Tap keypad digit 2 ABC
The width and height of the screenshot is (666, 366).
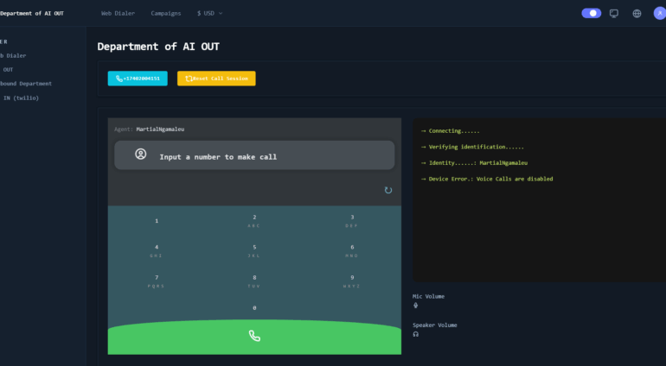(x=254, y=221)
